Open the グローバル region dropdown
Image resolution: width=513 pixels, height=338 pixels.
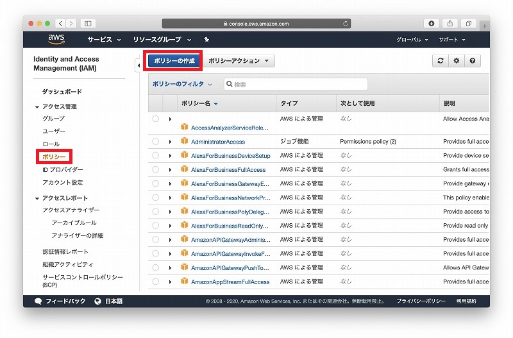412,40
